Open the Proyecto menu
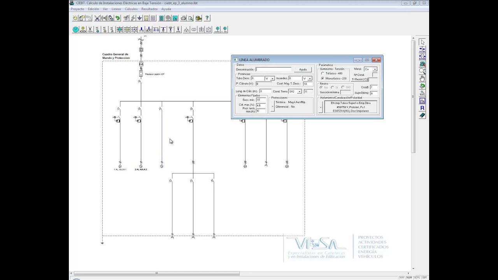498x280 pixels. coord(77,9)
